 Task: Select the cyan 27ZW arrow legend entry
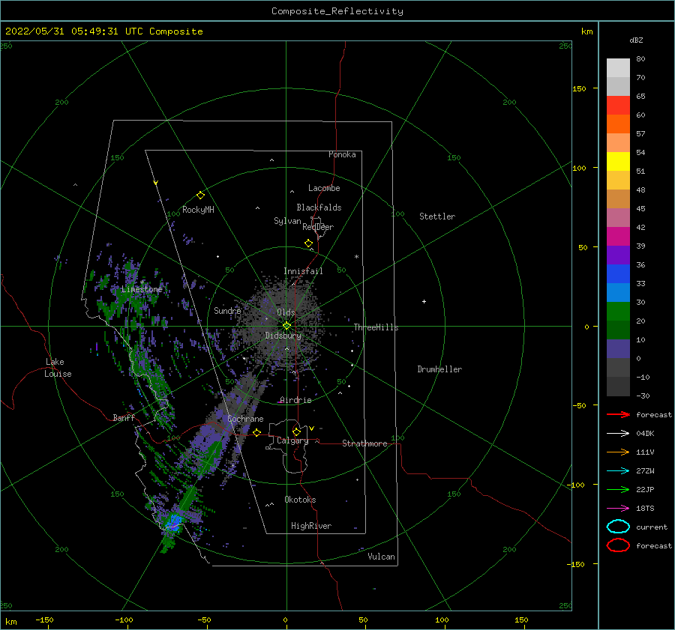tap(618, 471)
